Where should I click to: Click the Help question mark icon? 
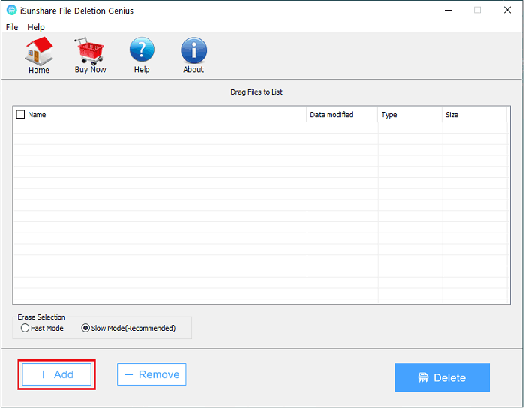pyautogui.click(x=142, y=50)
